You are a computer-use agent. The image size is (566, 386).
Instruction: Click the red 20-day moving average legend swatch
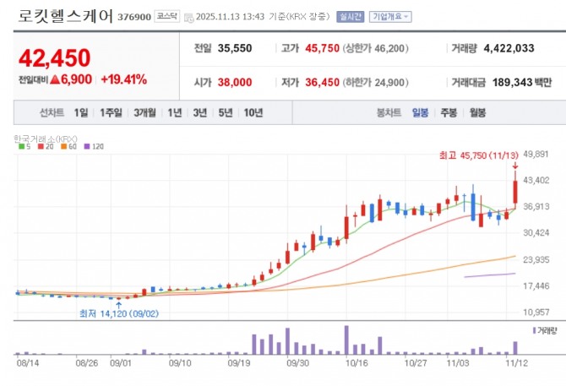click(x=41, y=146)
